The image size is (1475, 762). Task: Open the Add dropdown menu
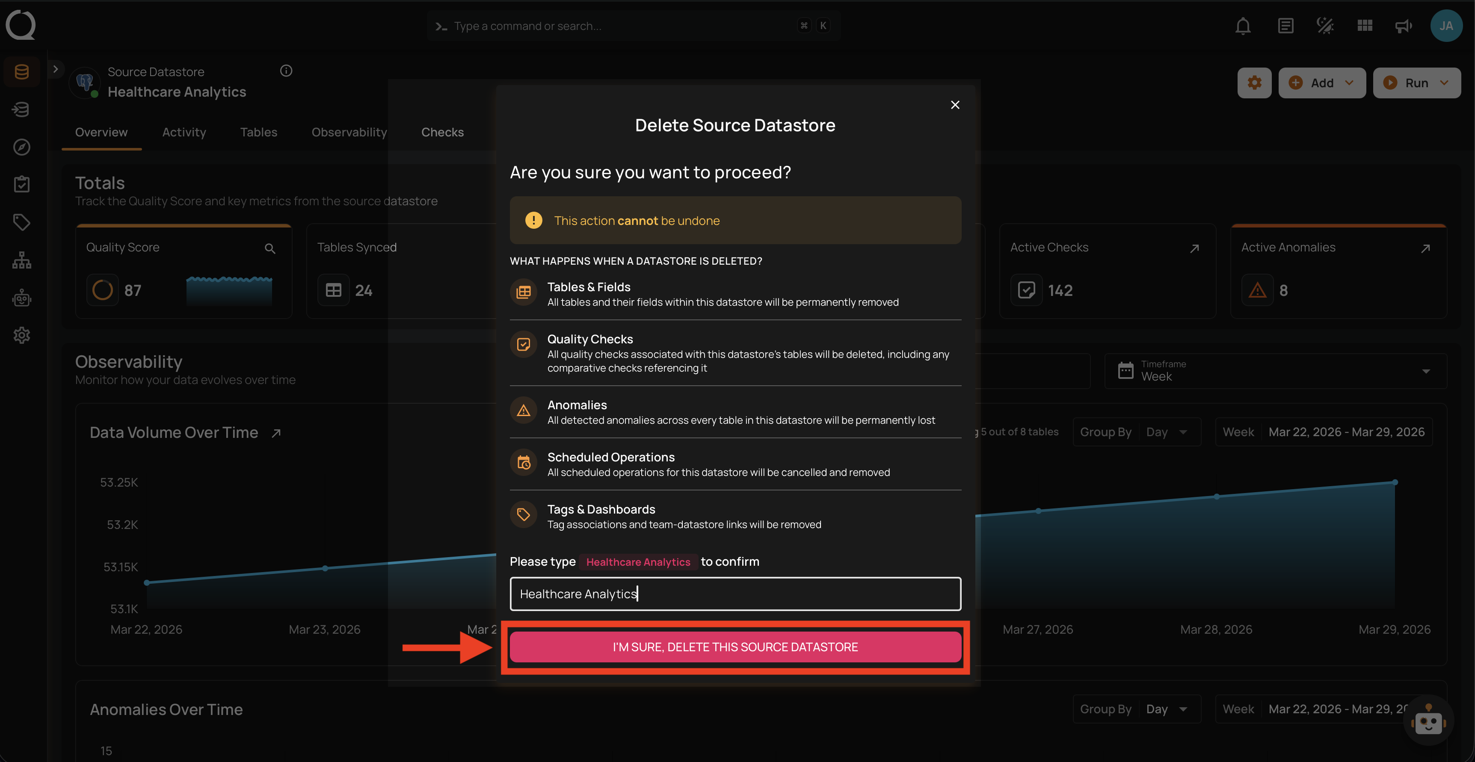coord(1321,83)
